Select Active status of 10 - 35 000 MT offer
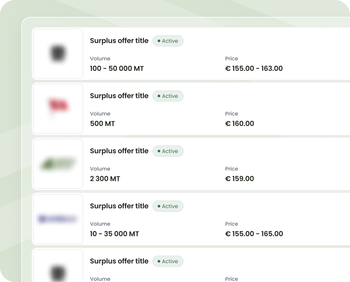Viewport: 350px width, 282px height. (168, 206)
